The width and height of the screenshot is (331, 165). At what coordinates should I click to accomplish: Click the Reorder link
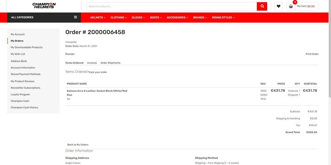click(70, 54)
